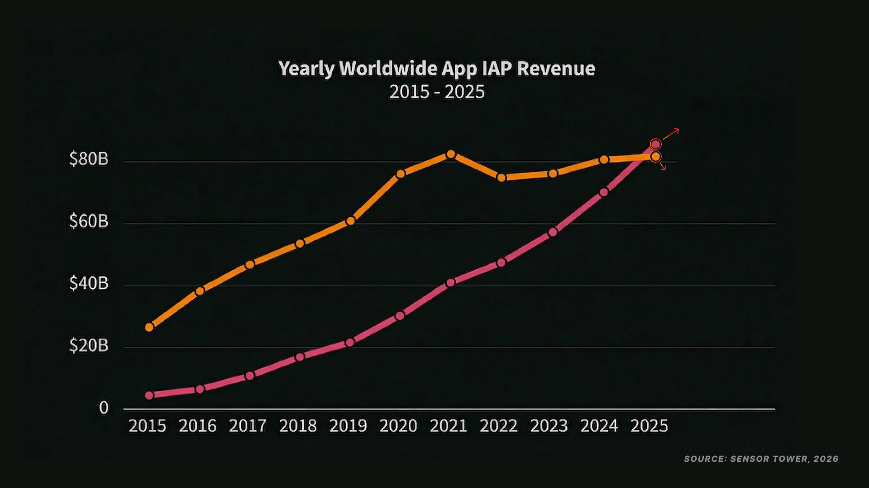Click the $80B y-axis label
Screen dimensions: 869x488
coord(89,159)
